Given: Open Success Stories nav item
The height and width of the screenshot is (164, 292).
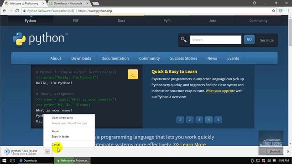Looking at the screenshot, I should coord(183,58).
